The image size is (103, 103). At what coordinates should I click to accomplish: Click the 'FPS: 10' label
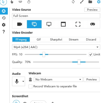tap(17, 54)
